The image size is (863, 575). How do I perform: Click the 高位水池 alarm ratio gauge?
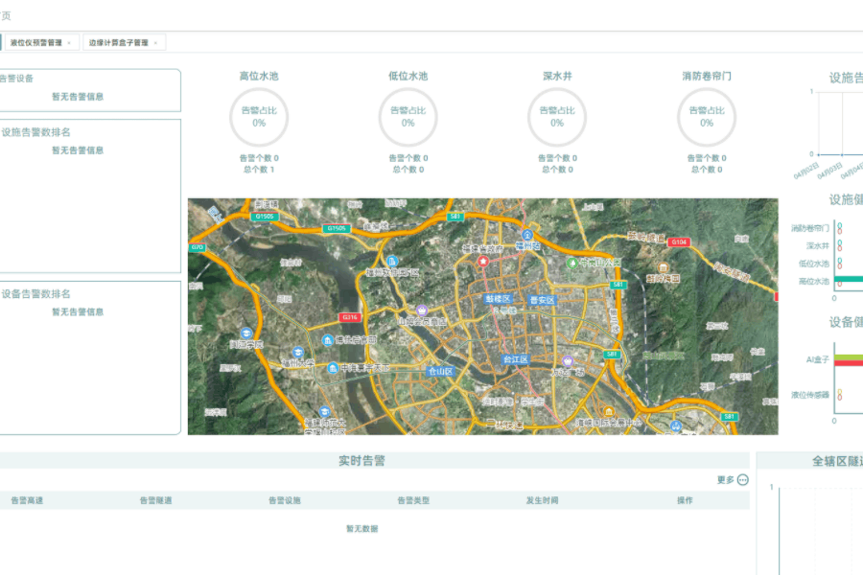click(259, 117)
